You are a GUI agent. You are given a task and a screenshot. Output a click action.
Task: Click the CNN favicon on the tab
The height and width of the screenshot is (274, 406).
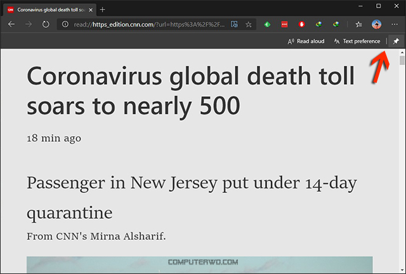pyautogui.click(x=10, y=10)
